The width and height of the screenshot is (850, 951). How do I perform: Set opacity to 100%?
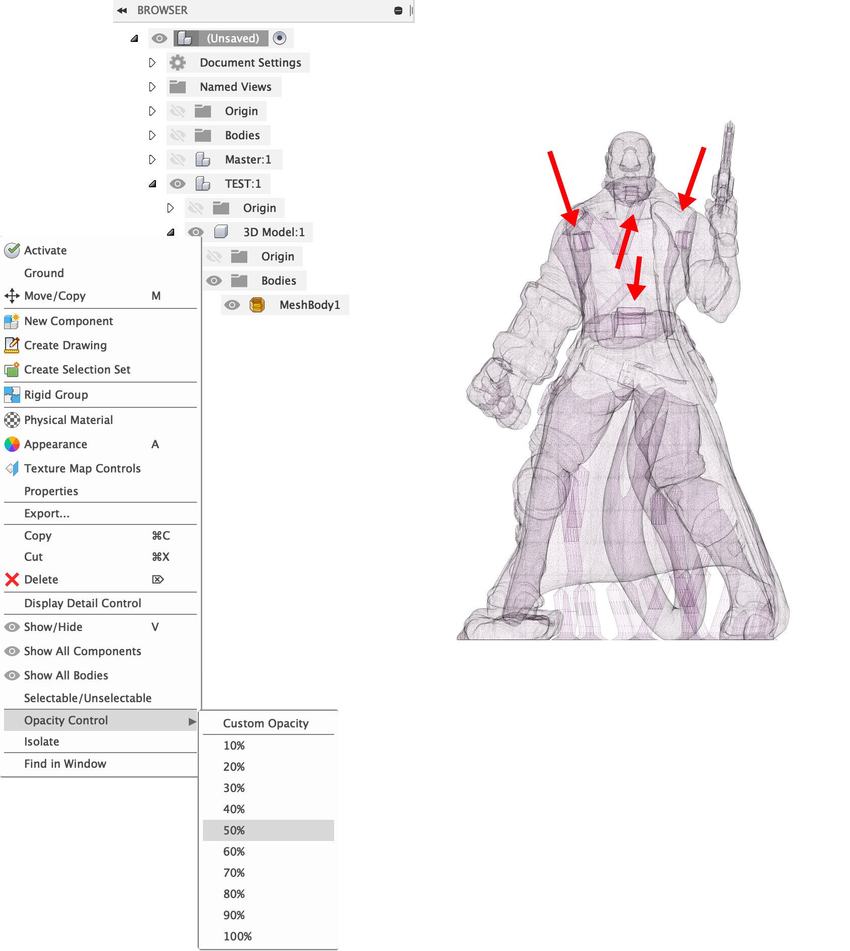click(x=269, y=936)
